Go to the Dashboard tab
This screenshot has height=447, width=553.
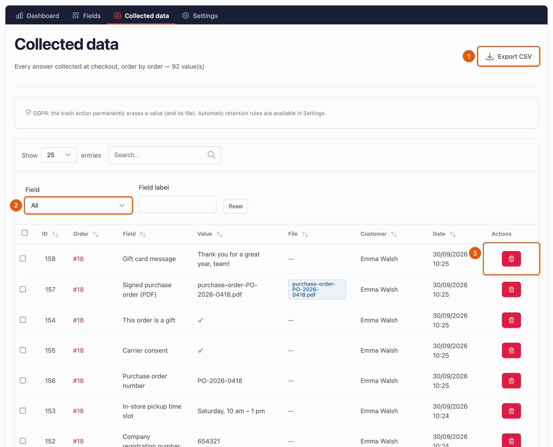point(38,16)
